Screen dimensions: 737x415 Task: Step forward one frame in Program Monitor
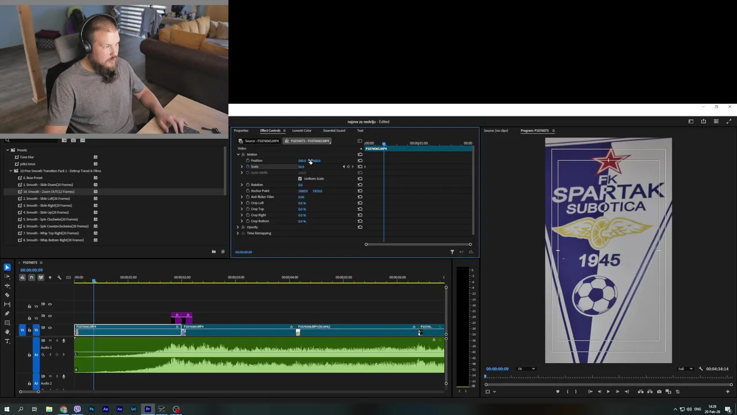pos(617,391)
